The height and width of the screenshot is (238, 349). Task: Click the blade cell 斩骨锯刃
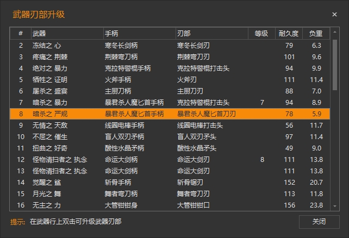click(190, 183)
